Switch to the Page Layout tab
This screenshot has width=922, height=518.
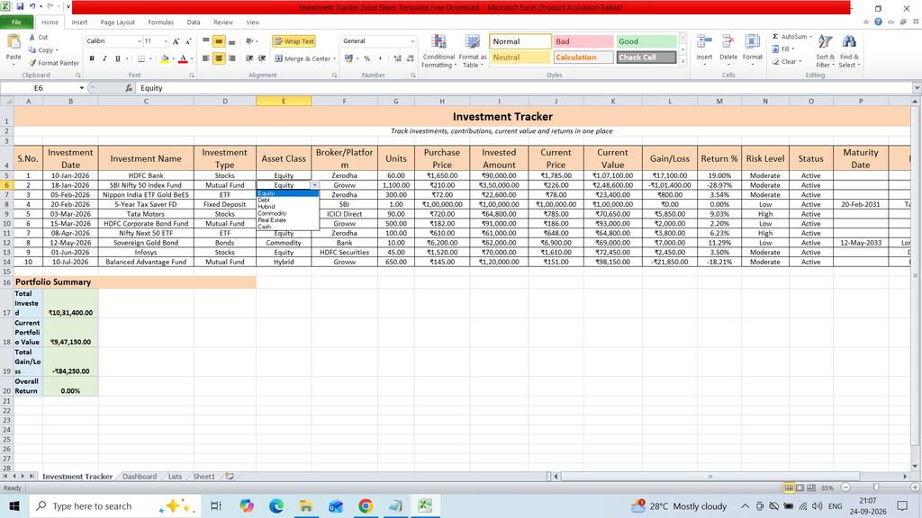[x=118, y=22]
